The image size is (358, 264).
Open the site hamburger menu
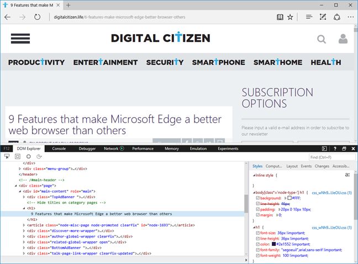[20, 38]
